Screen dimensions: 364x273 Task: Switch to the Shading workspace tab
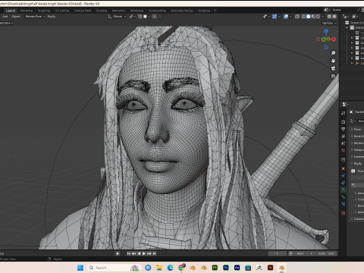point(102,11)
